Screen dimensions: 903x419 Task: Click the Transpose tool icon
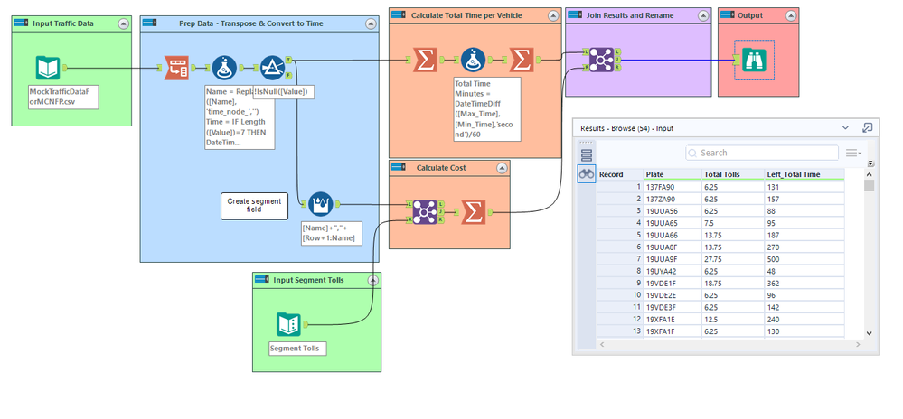(175, 68)
